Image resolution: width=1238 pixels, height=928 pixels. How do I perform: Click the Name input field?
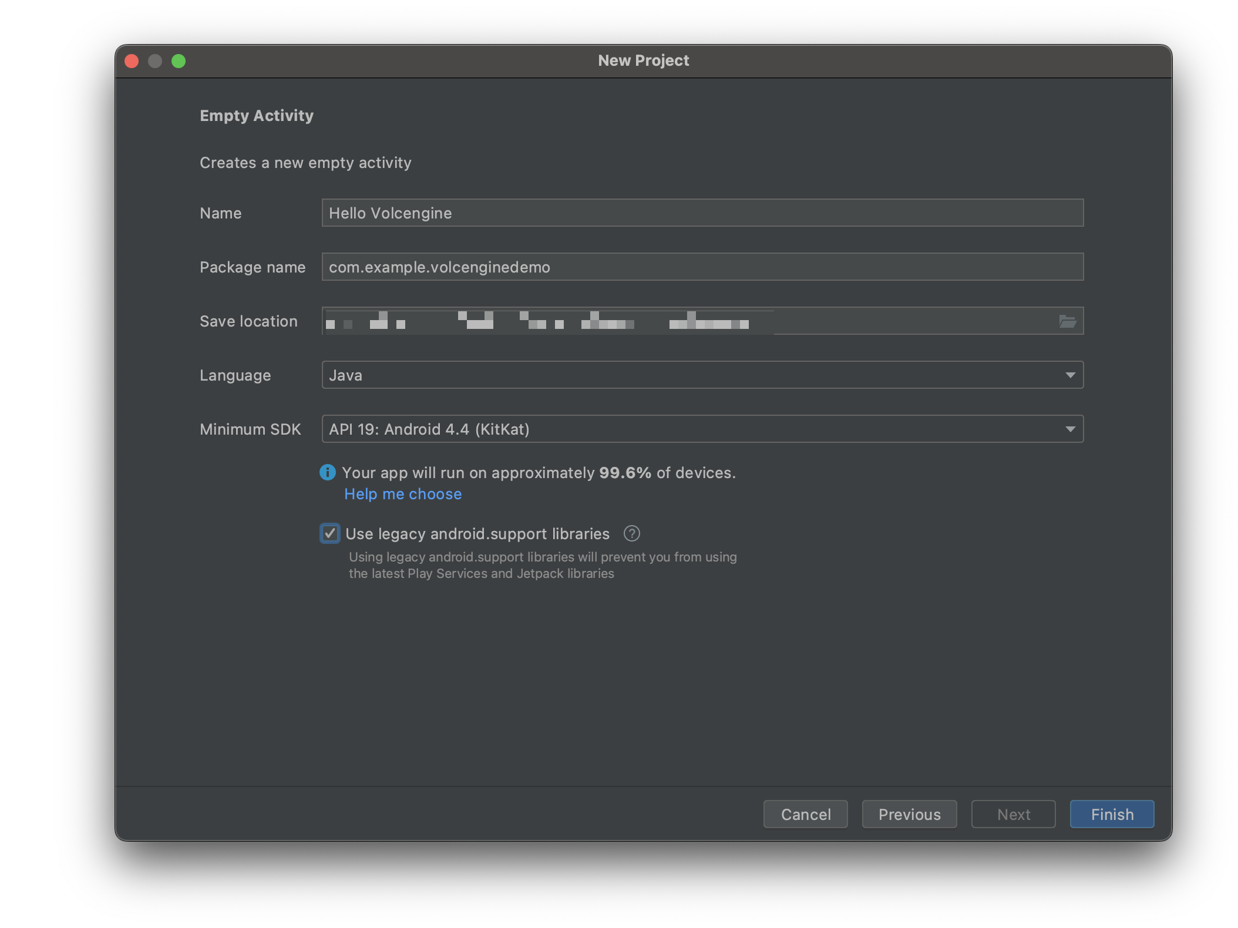(x=702, y=213)
